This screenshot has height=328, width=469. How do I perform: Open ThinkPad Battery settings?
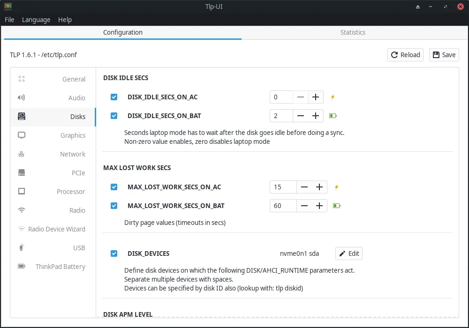click(x=53, y=267)
